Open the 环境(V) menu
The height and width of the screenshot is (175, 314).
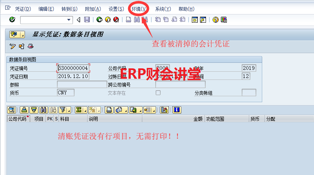pyautogui.click(x=139, y=9)
